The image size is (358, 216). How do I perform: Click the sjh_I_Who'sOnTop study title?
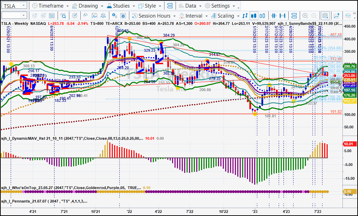coord(71,188)
